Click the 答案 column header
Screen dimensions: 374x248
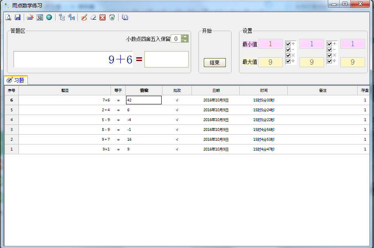[144, 90]
